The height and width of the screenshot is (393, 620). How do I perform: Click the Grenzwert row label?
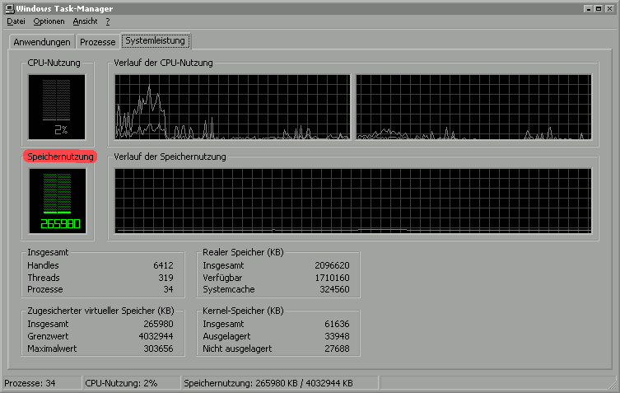coord(48,336)
